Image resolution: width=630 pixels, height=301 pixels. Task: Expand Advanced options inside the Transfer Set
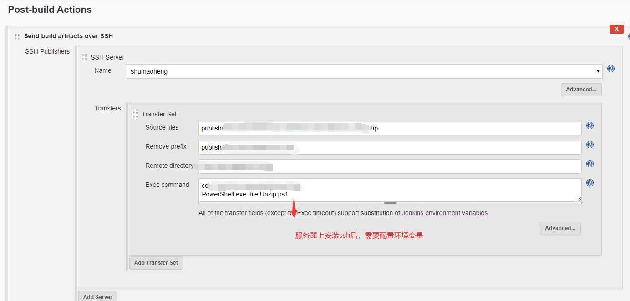pos(560,228)
